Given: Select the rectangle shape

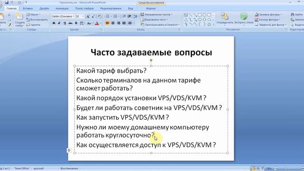Looking at the screenshot, I should tap(199, 15).
